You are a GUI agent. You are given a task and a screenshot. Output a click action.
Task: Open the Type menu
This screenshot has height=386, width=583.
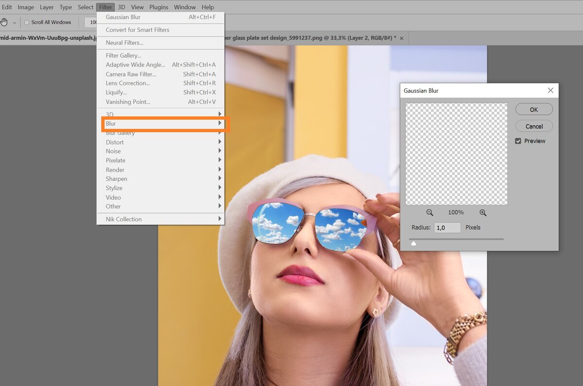click(66, 7)
